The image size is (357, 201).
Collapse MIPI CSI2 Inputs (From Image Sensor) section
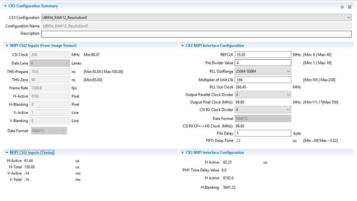[x=7, y=46]
